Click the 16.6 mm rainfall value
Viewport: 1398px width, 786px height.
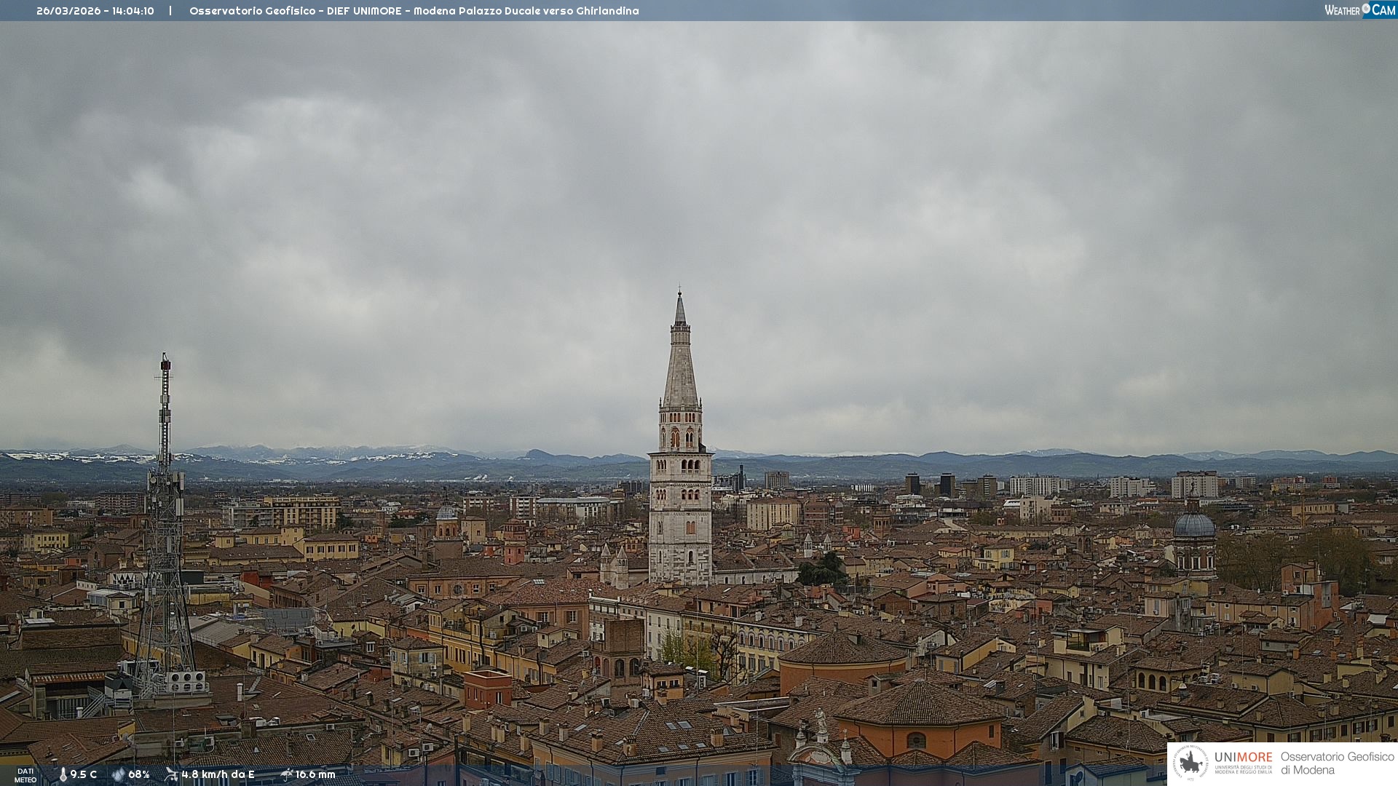315,774
